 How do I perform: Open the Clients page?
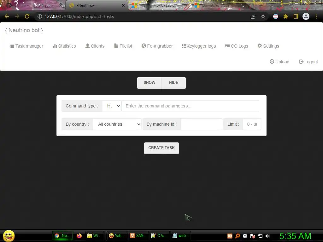click(x=95, y=46)
